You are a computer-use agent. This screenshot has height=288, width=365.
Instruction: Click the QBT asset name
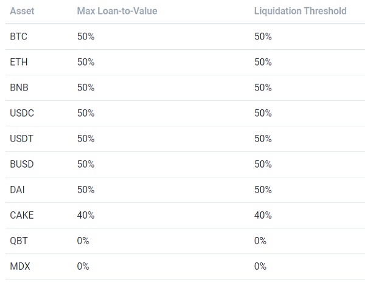click(19, 241)
